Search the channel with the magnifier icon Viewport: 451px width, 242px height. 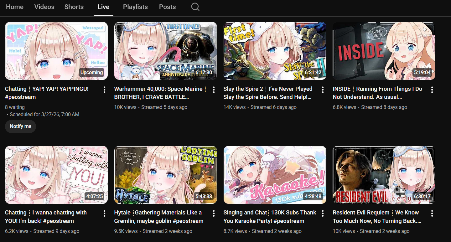195,7
